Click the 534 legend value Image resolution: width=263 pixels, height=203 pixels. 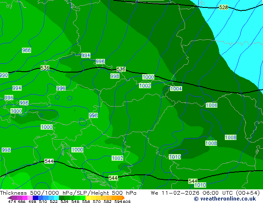(64, 201)
